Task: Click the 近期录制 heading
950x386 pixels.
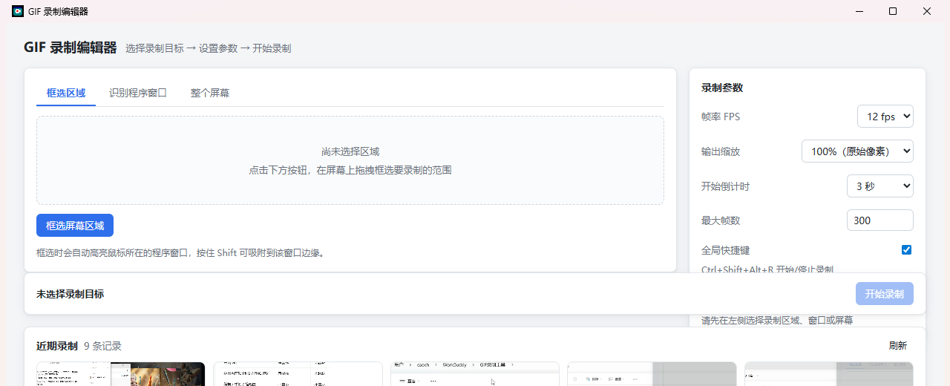Action: (x=57, y=346)
